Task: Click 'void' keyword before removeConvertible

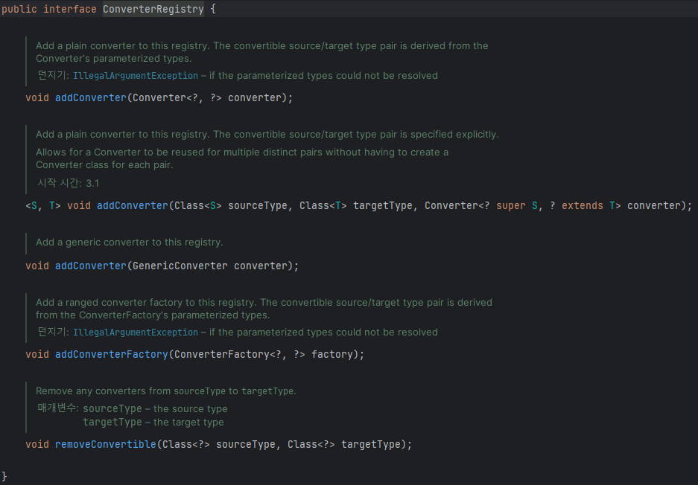Action: pos(37,444)
